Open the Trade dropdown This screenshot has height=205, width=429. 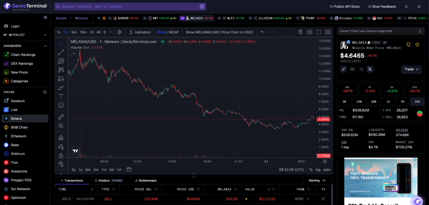[411, 69]
